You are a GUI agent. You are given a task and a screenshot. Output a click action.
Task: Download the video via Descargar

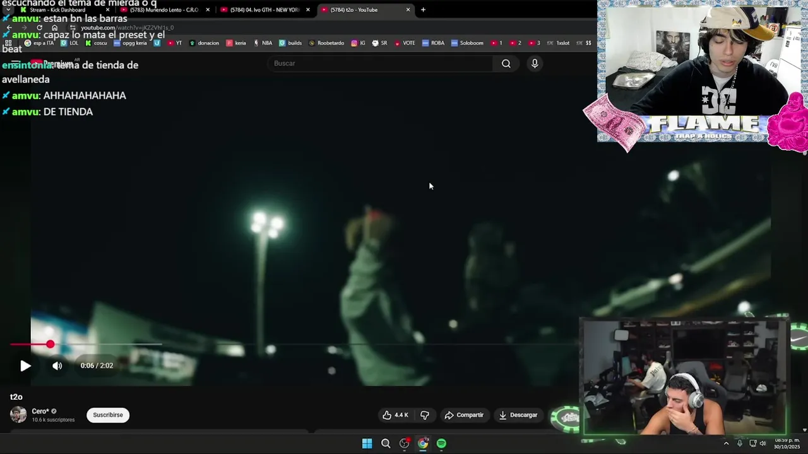point(518,415)
